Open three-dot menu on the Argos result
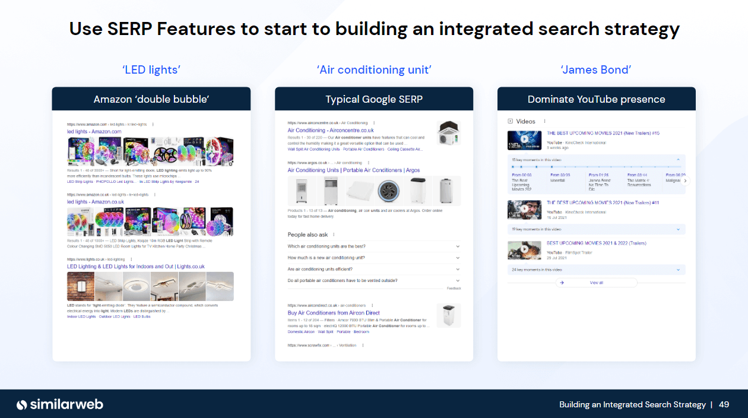Viewport: 748px width, 418px height. pos(368,163)
